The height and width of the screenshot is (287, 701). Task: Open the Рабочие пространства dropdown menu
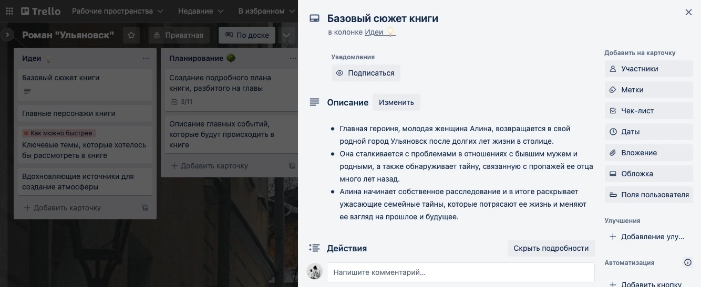click(118, 11)
